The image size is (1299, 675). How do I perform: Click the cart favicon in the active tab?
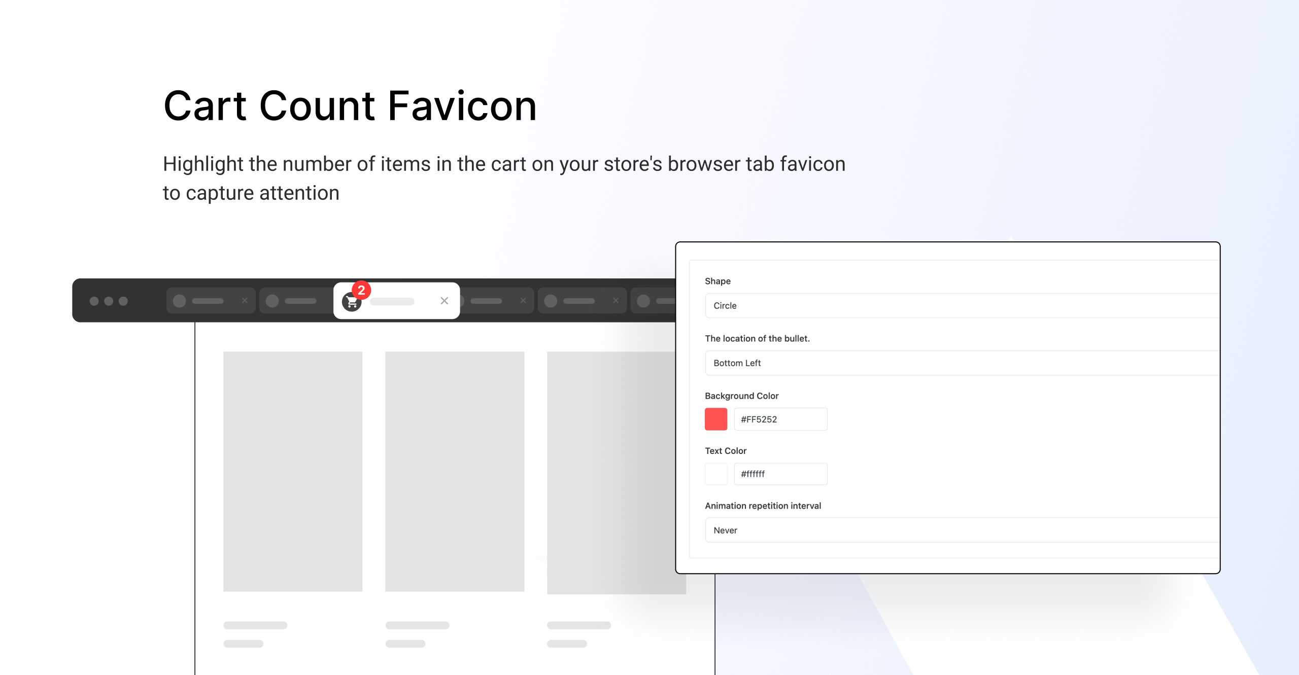point(351,302)
